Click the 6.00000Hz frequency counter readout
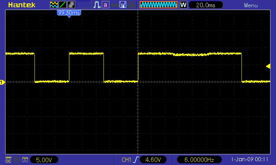This screenshot has height=165, width=276. click(199, 160)
